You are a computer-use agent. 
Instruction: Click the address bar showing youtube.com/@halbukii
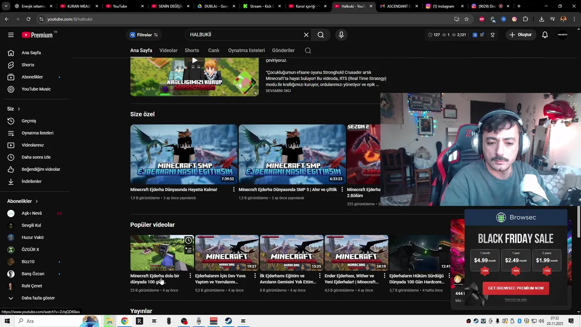click(x=245, y=19)
